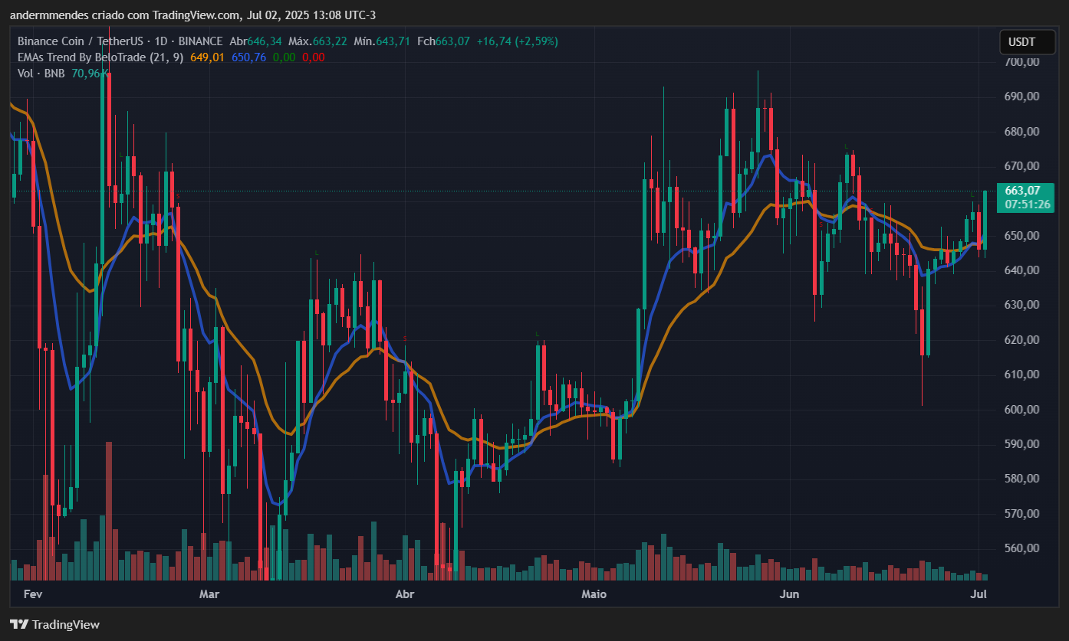Click the high price Máx.663,22
The image size is (1069, 641).
pyautogui.click(x=317, y=41)
